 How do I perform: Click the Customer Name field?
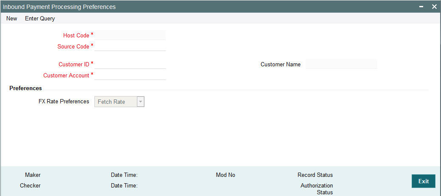[x=341, y=64]
